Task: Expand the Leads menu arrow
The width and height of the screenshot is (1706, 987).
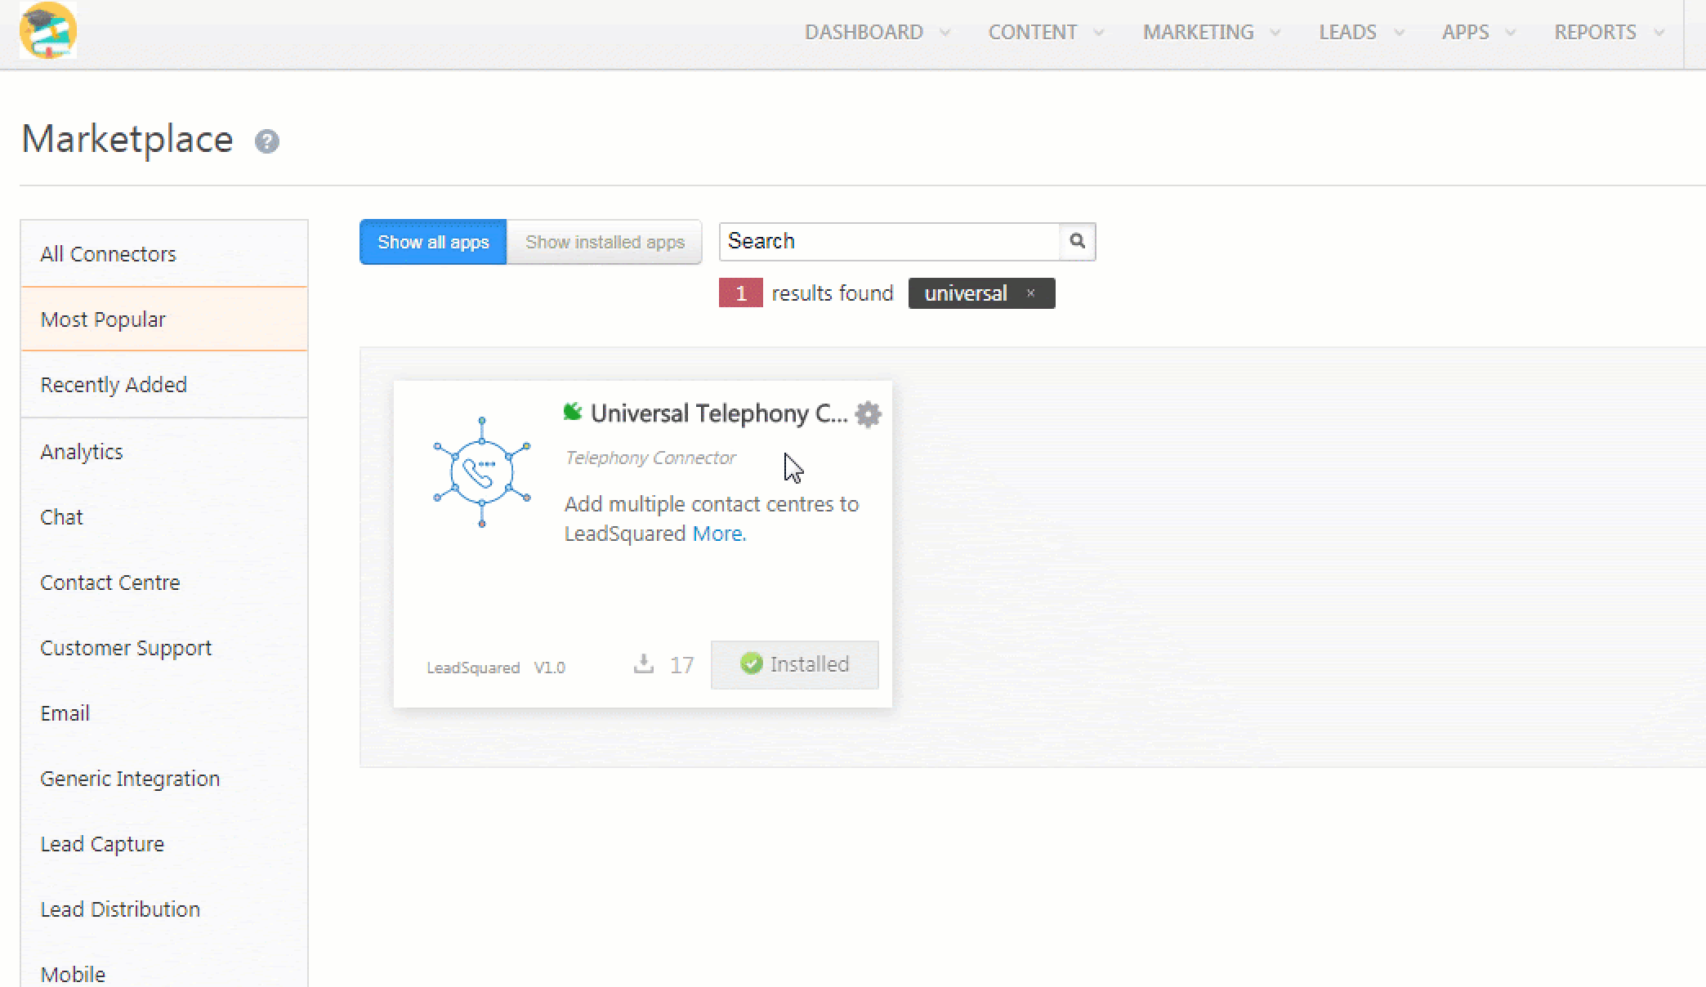Action: [1400, 33]
